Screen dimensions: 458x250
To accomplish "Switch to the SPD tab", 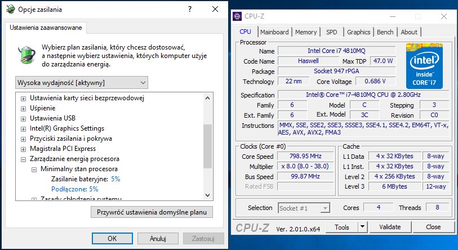I will point(331,32).
